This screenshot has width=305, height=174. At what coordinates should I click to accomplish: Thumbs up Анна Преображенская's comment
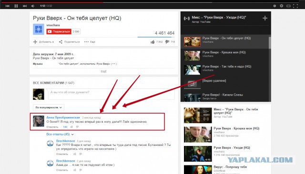[x=71, y=127]
